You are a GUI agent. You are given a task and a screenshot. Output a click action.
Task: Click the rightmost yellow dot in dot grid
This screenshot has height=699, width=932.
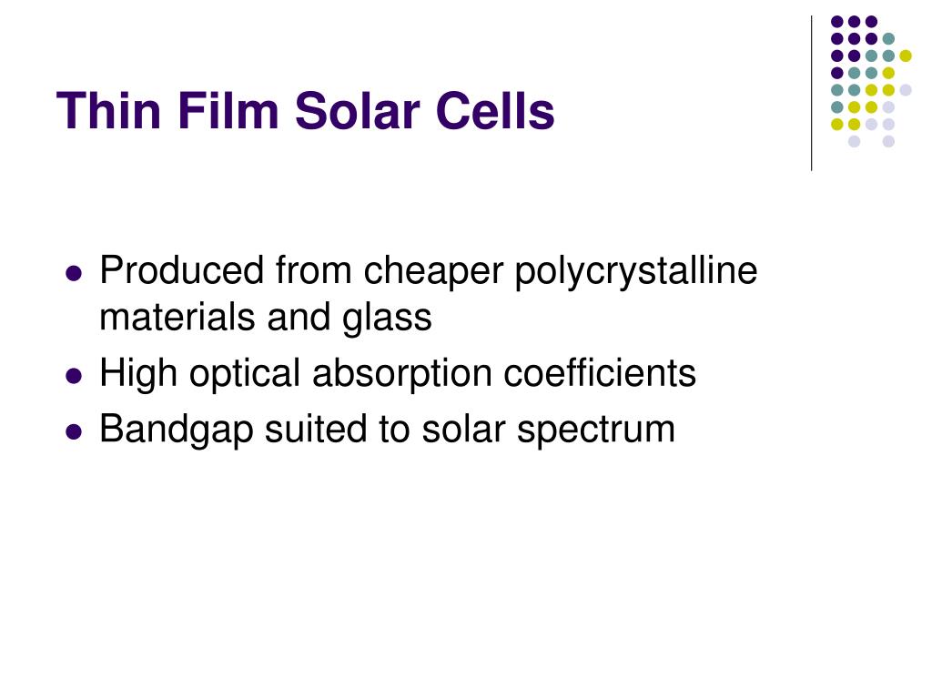pos(906,56)
